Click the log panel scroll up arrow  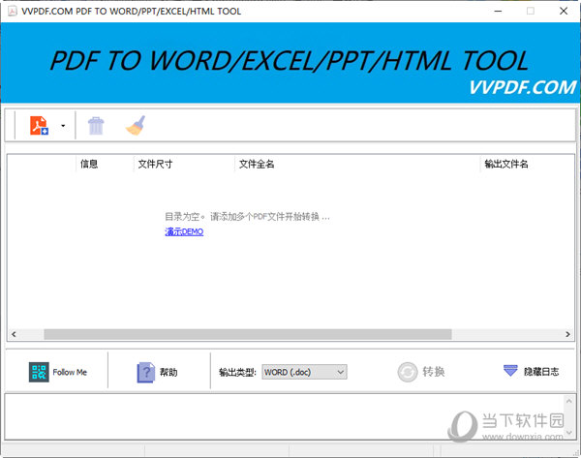click(568, 401)
